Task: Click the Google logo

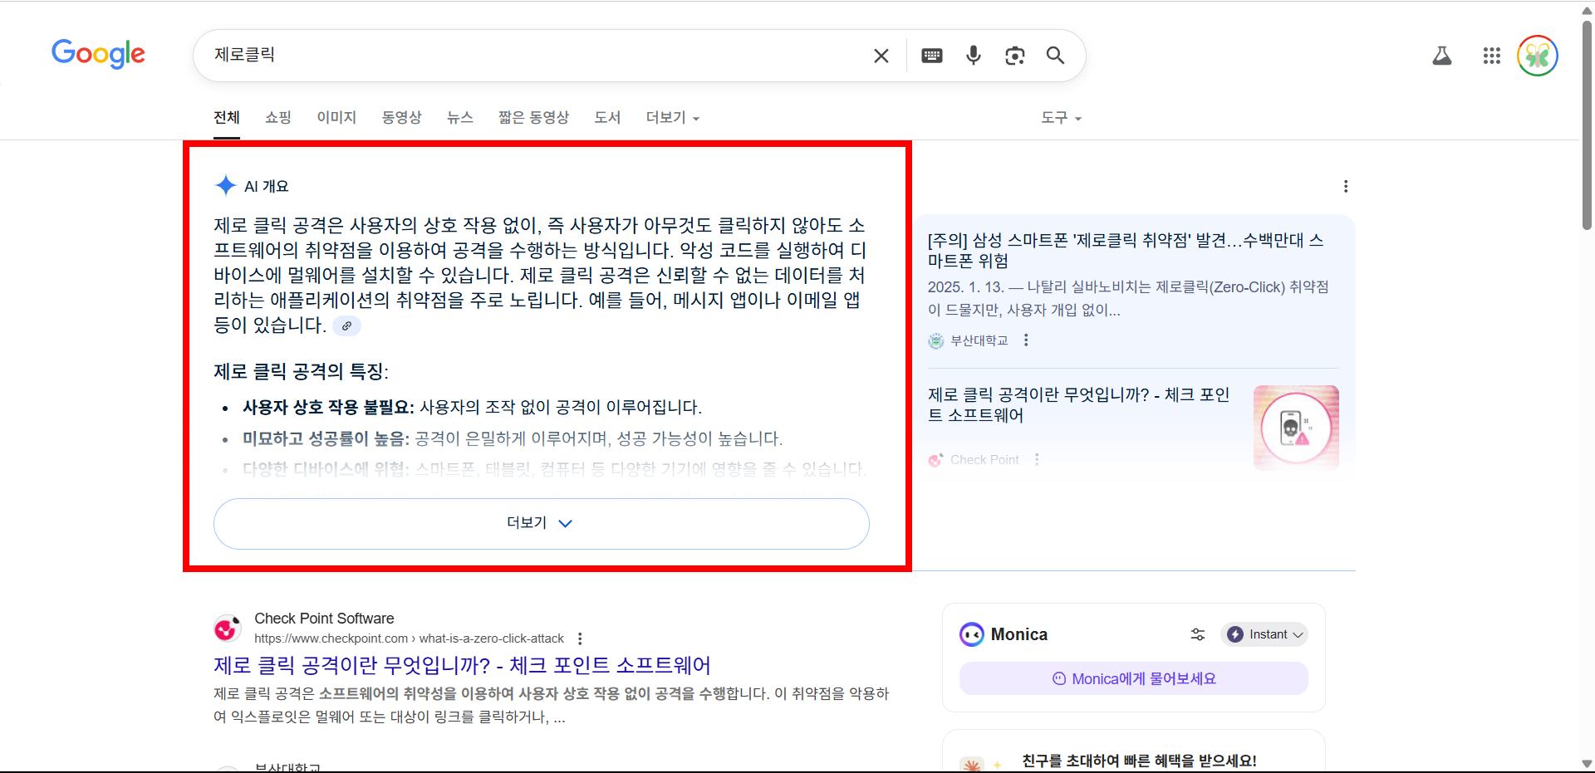Action: [98, 54]
